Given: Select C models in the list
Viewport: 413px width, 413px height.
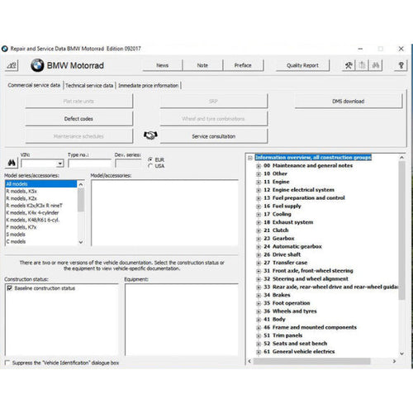Looking at the screenshot, I should pos(40,241).
